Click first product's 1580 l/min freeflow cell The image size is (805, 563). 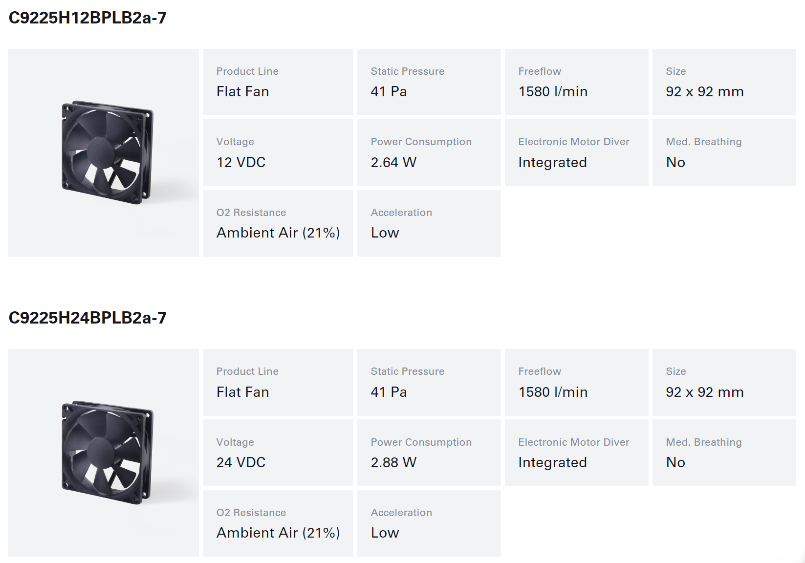(577, 82)
